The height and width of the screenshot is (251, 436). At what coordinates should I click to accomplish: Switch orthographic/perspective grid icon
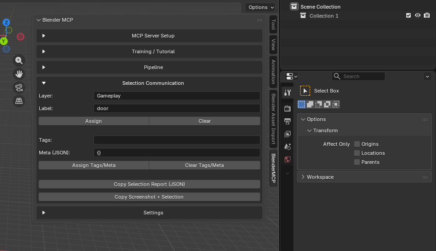[19, 101]
